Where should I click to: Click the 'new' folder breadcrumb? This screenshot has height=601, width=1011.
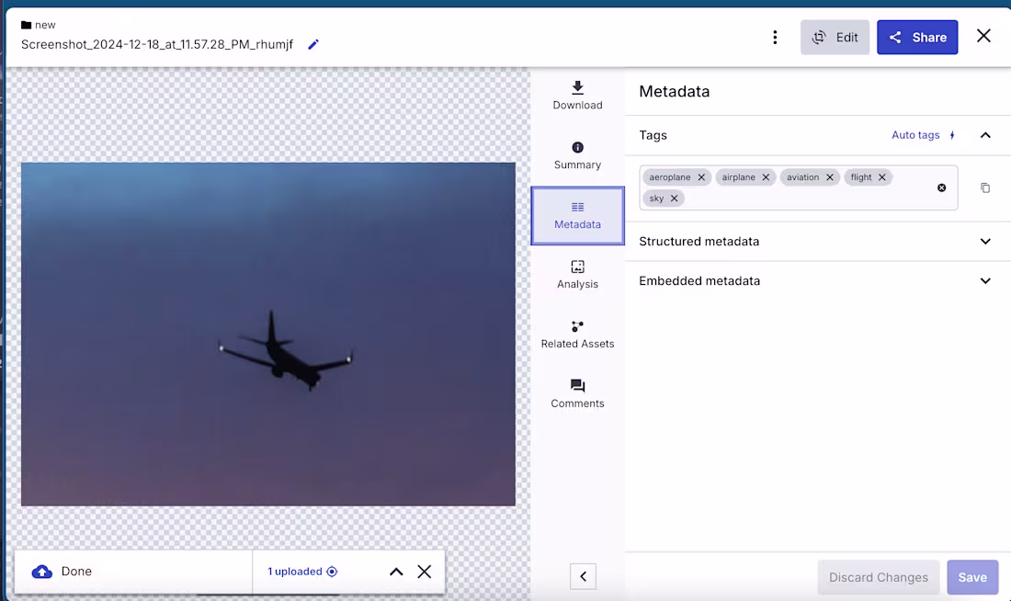[38, 25]
